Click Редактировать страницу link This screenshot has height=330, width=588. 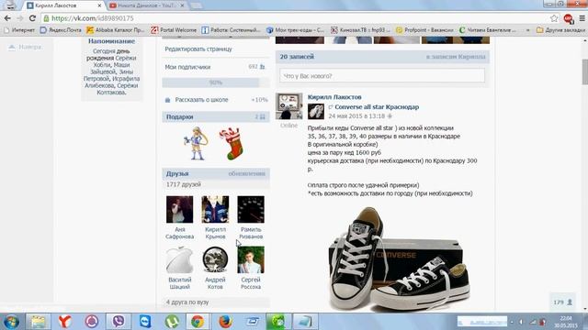click(x=198, y=49)
